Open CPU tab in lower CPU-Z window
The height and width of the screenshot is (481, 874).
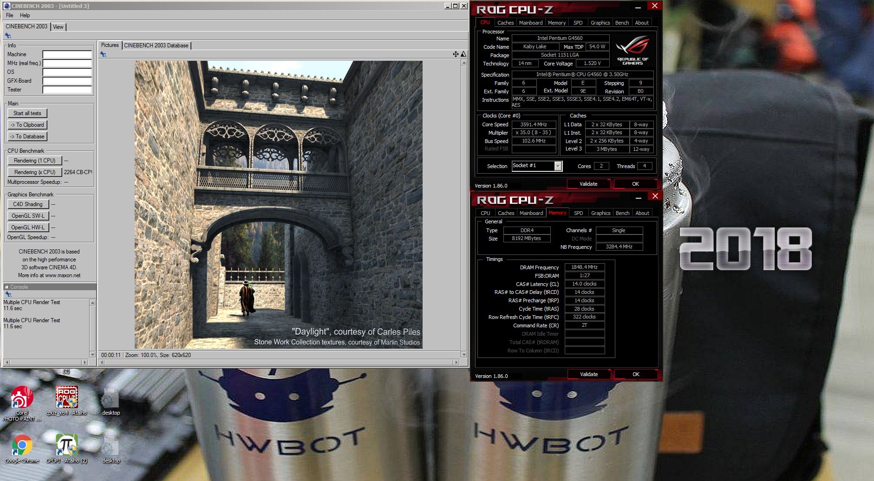tap(485, 213)
